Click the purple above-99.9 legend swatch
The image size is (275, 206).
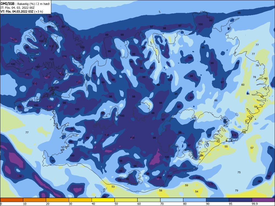263,200
